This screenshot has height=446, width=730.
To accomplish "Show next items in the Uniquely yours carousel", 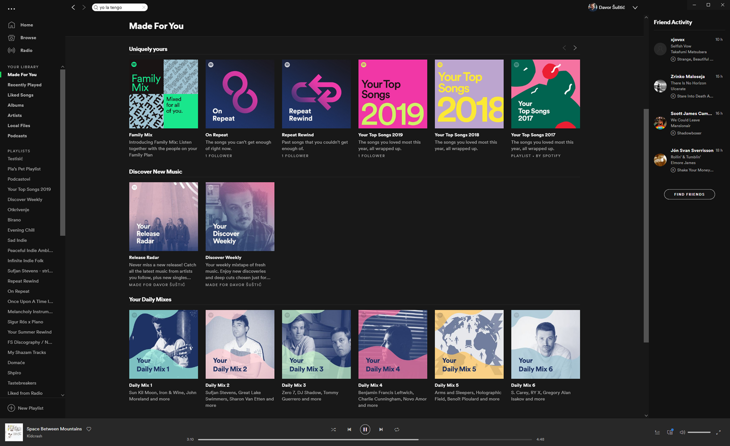I will tap(575, 48).
